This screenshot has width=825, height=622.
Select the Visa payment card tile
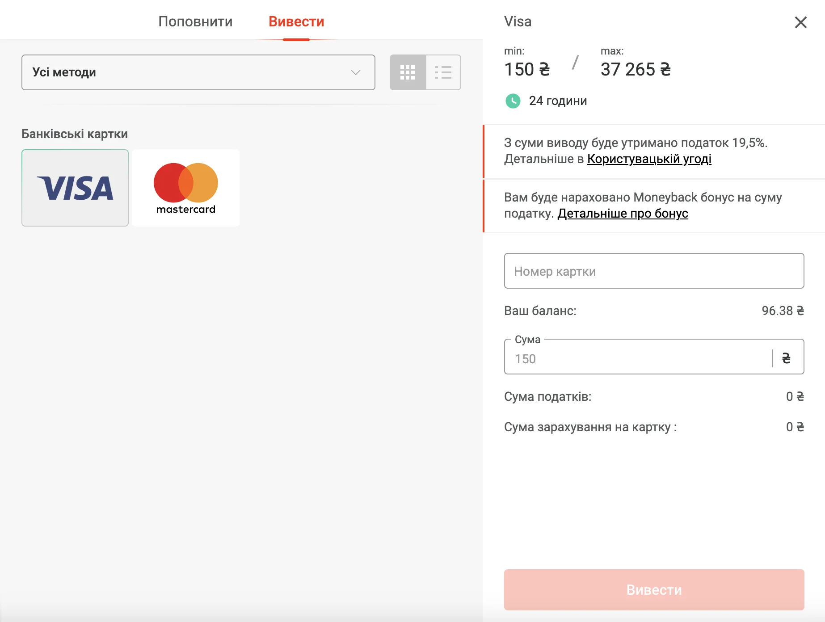click(x=75, y=188)
